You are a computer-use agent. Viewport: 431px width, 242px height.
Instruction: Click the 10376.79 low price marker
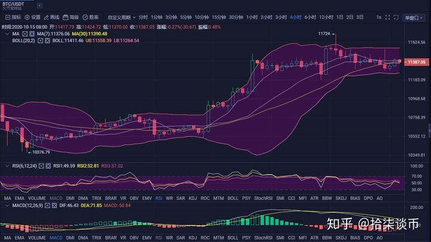tap(39, 152)
